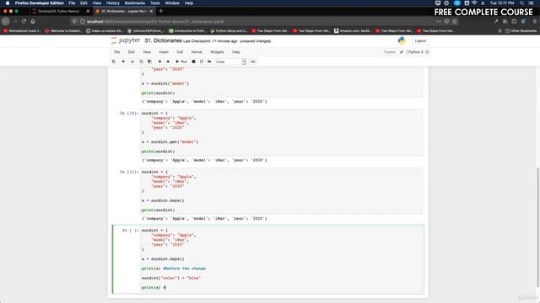This screenshot has height=303, width=540.
Task: Insert a cell below using the plus icon
Action: (x=123, y=61)
